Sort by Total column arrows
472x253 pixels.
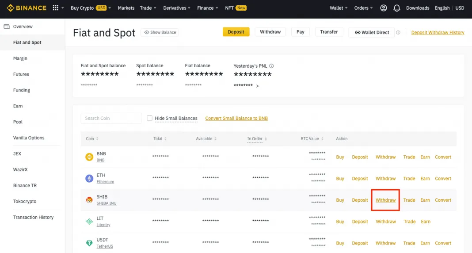165,138
